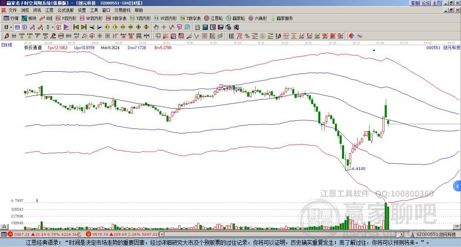Select the red pen drawing tool
Viewport: 461px width, 247px height.
pyautogui.click(x=6, y=36)
